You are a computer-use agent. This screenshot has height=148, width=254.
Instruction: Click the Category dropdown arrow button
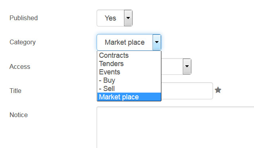click(157, 42)
